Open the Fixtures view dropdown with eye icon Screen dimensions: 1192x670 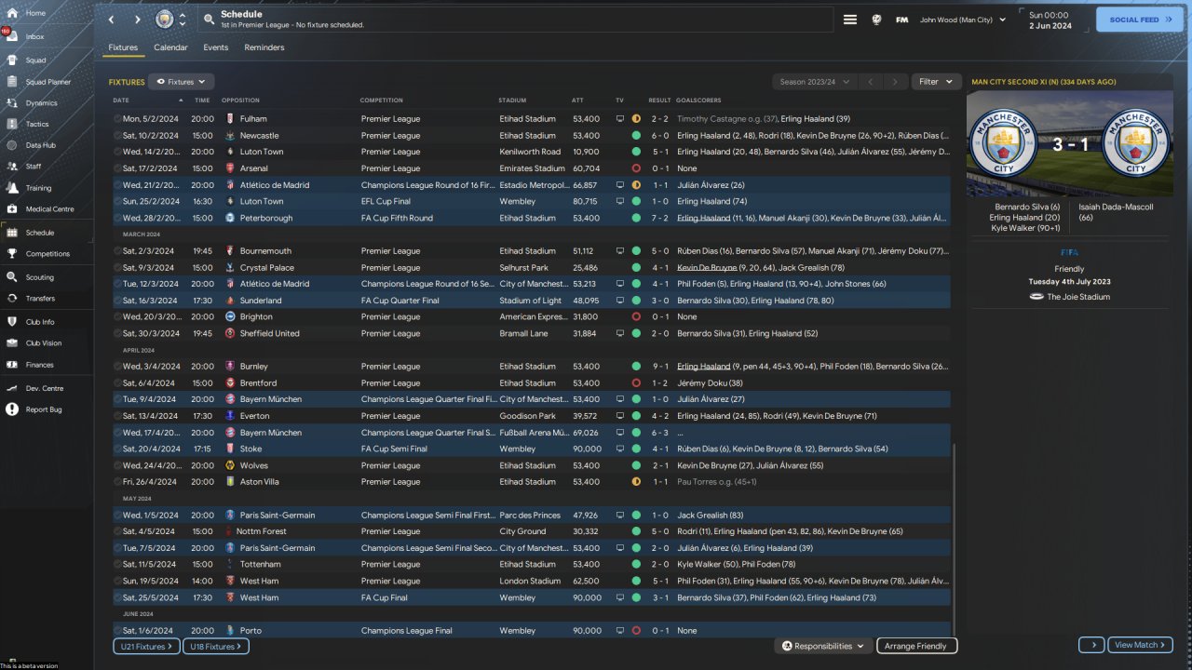point(182,82)
